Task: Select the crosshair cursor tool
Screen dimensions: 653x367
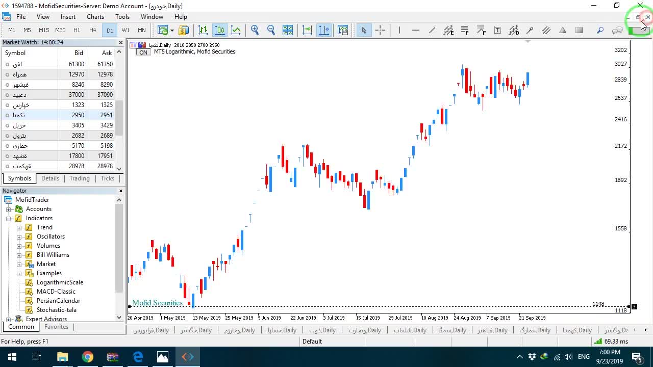Action: pos(380,30)
